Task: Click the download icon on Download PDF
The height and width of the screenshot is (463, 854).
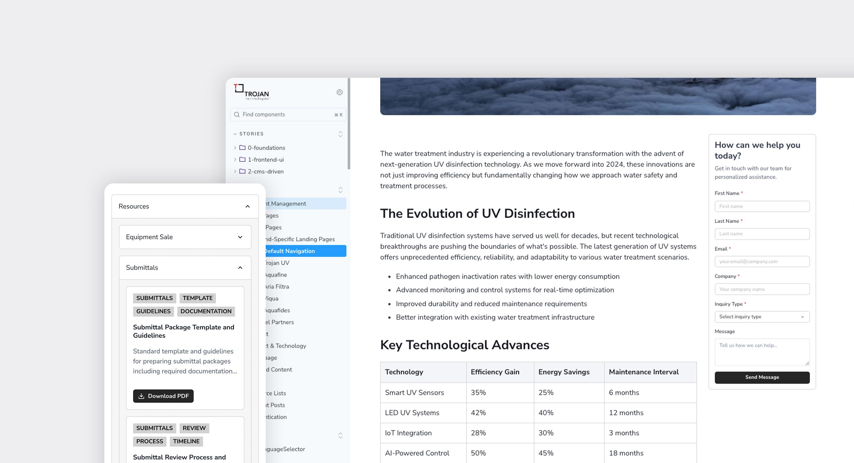Action: click(x=141, y=396)
